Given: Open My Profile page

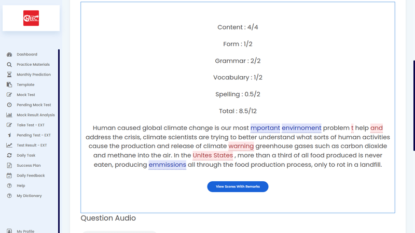Looking at the screenshot, I should [25, 231].
